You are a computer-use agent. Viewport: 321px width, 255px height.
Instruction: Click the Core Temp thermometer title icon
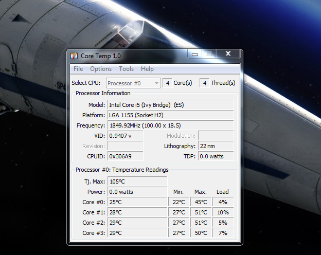74,56
